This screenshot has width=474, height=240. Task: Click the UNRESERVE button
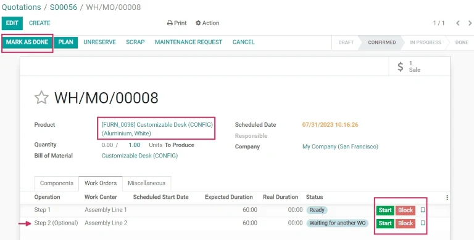click(x=100, y=42)
